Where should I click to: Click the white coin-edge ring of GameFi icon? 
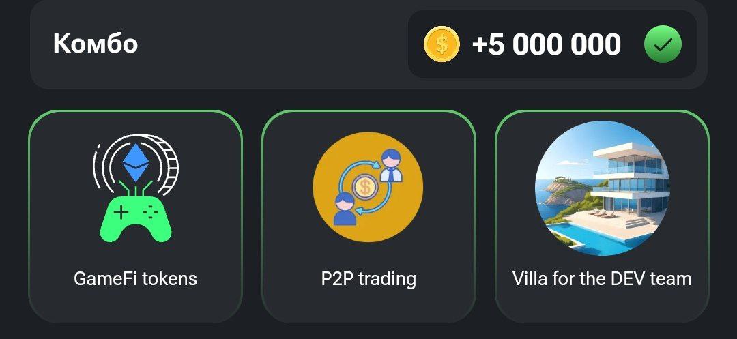point(169,165)
